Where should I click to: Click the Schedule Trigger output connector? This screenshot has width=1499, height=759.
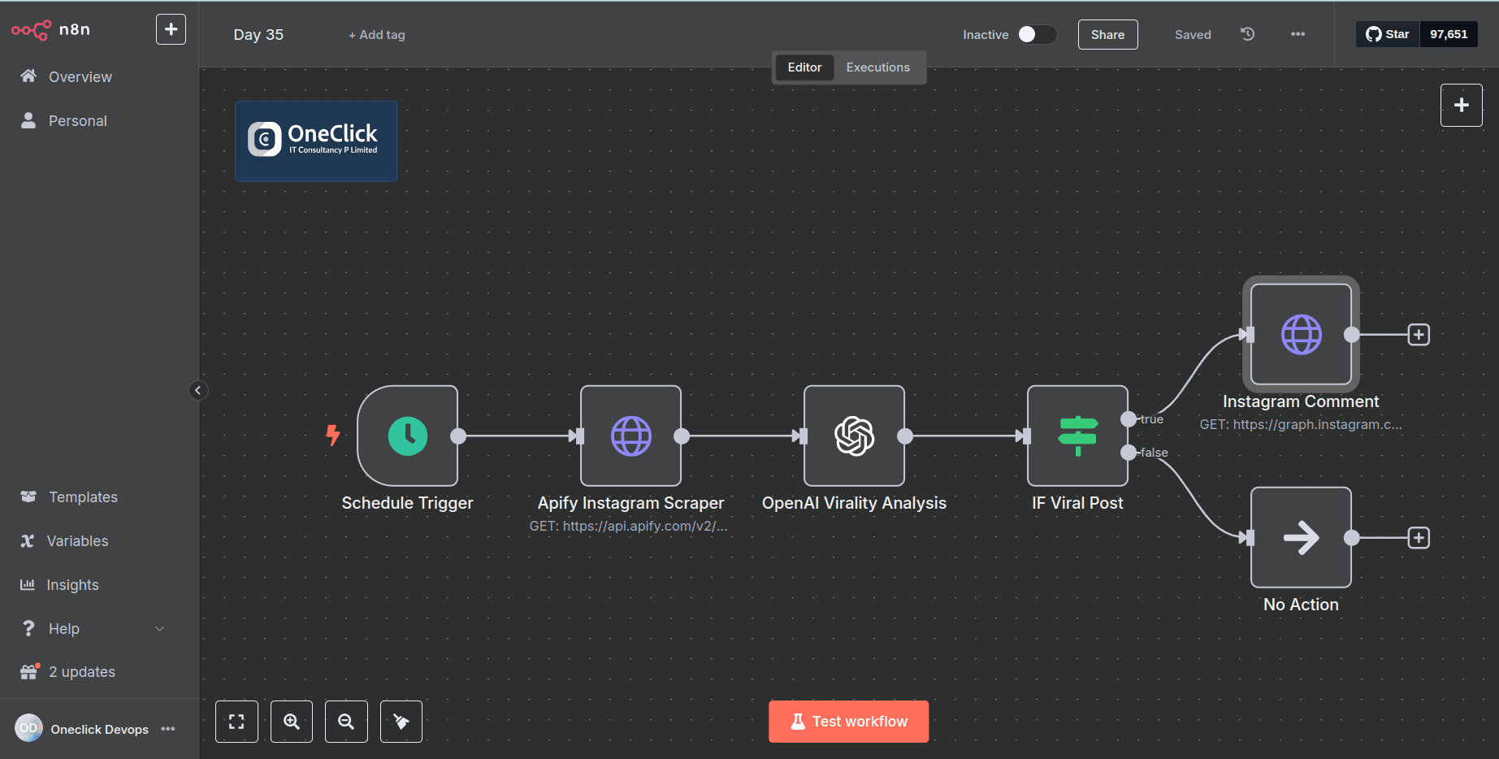coord(458,436)
